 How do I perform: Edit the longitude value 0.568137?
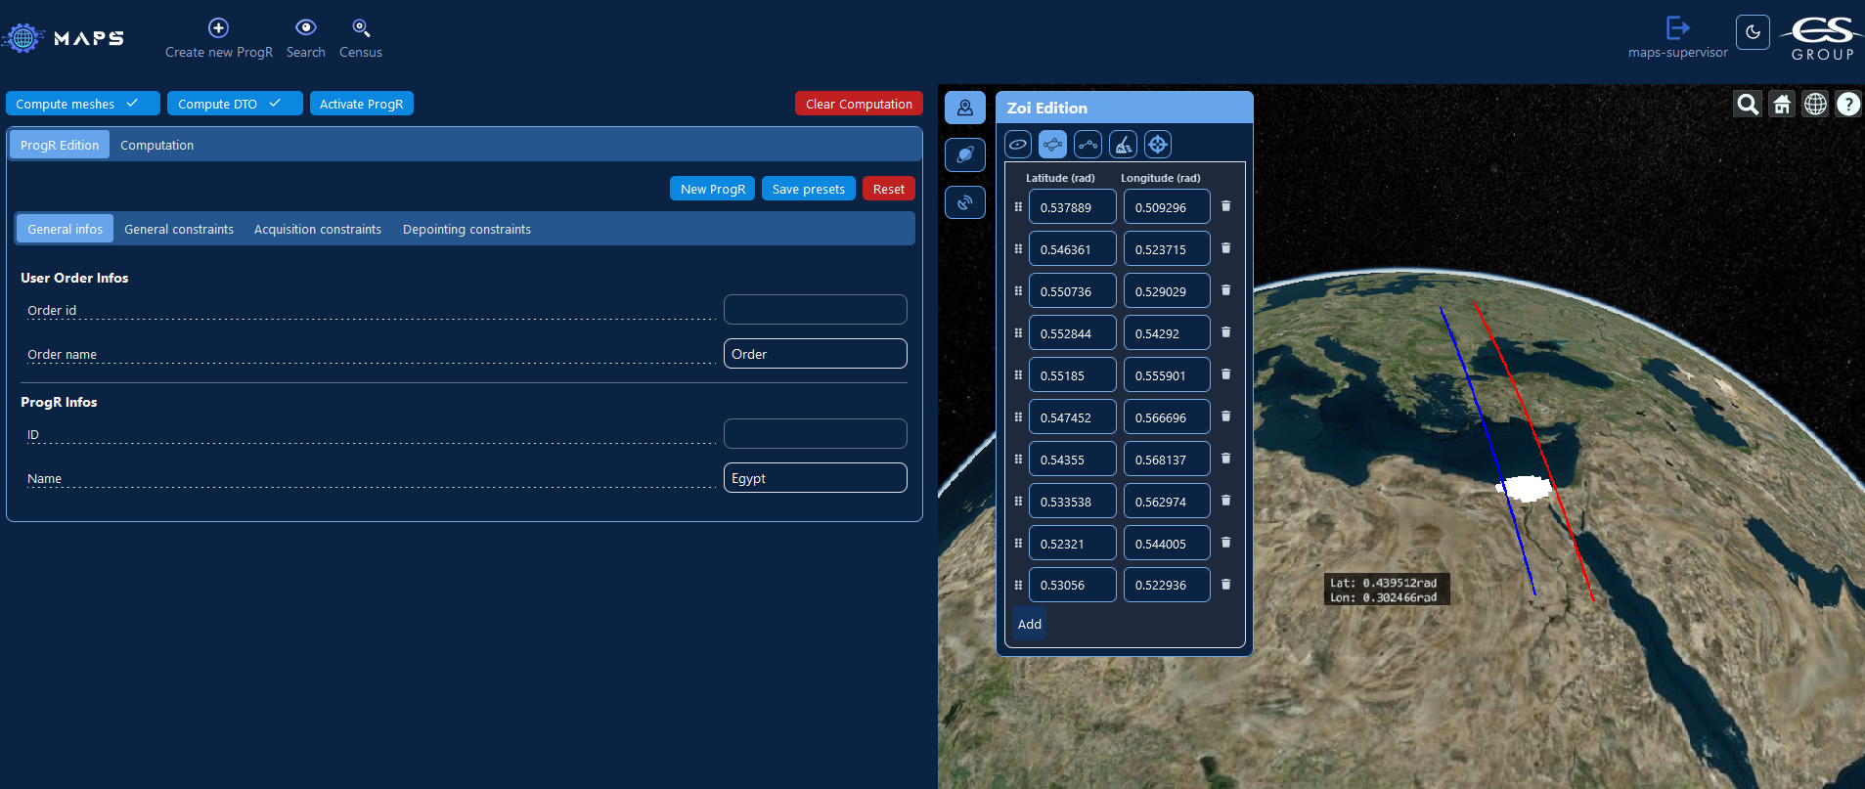[1167, 460]
